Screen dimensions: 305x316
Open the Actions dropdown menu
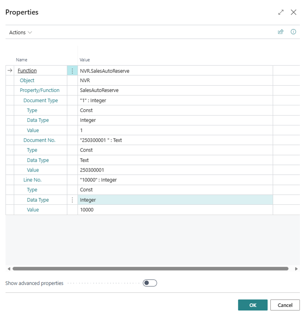pos(21,32)
